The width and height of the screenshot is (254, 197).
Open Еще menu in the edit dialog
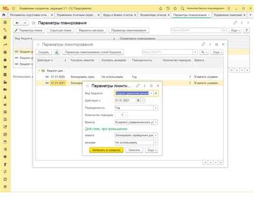[x=152, y=150]
